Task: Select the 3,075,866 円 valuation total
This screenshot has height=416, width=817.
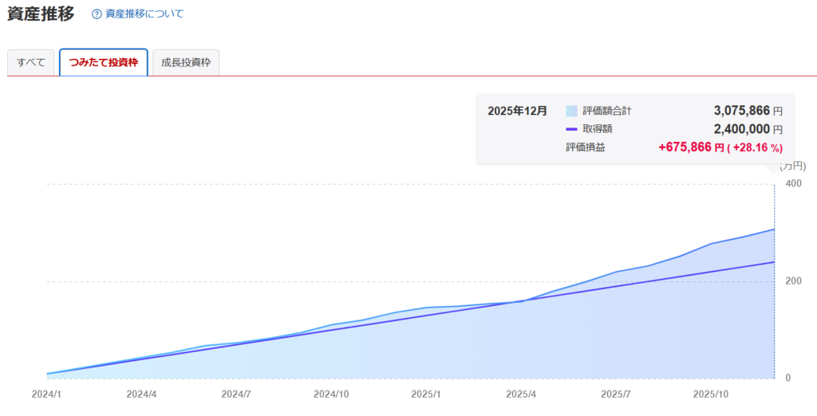Action: coord(747,111)
